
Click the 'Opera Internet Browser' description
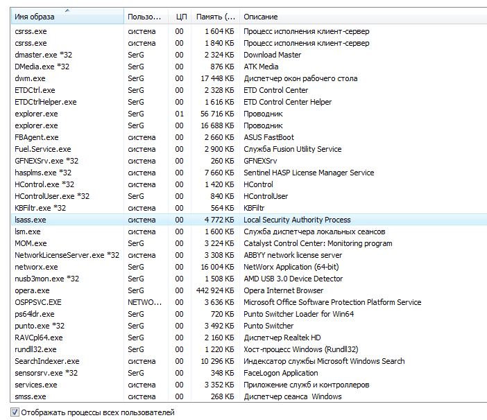283,290
